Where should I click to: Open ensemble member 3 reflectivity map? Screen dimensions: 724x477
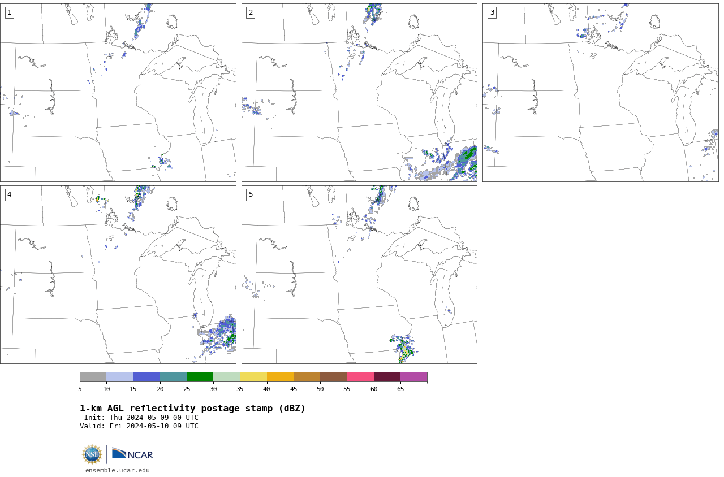point(601,93)
